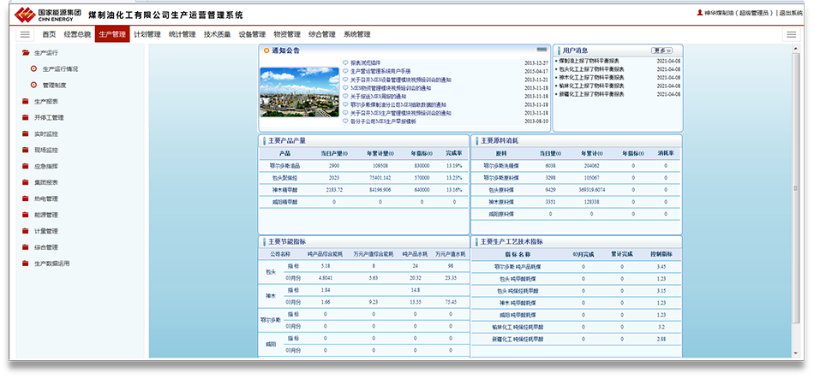Open notice 鄂尔多斯煤制油分公司MES抽取数据的通知

tap(398, 104)
